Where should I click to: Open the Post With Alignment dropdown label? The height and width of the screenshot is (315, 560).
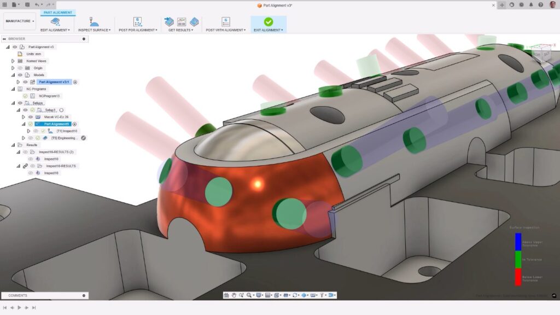(x=226, y=30)
